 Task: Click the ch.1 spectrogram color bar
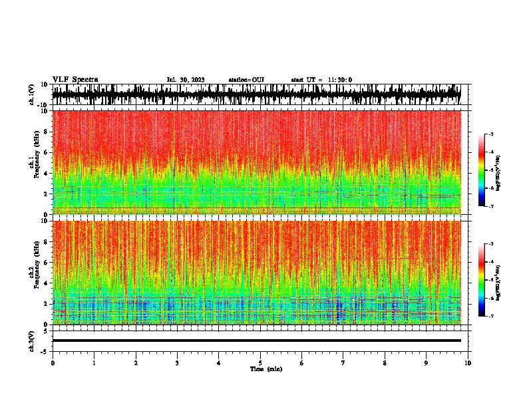click(x=481, y=170)
